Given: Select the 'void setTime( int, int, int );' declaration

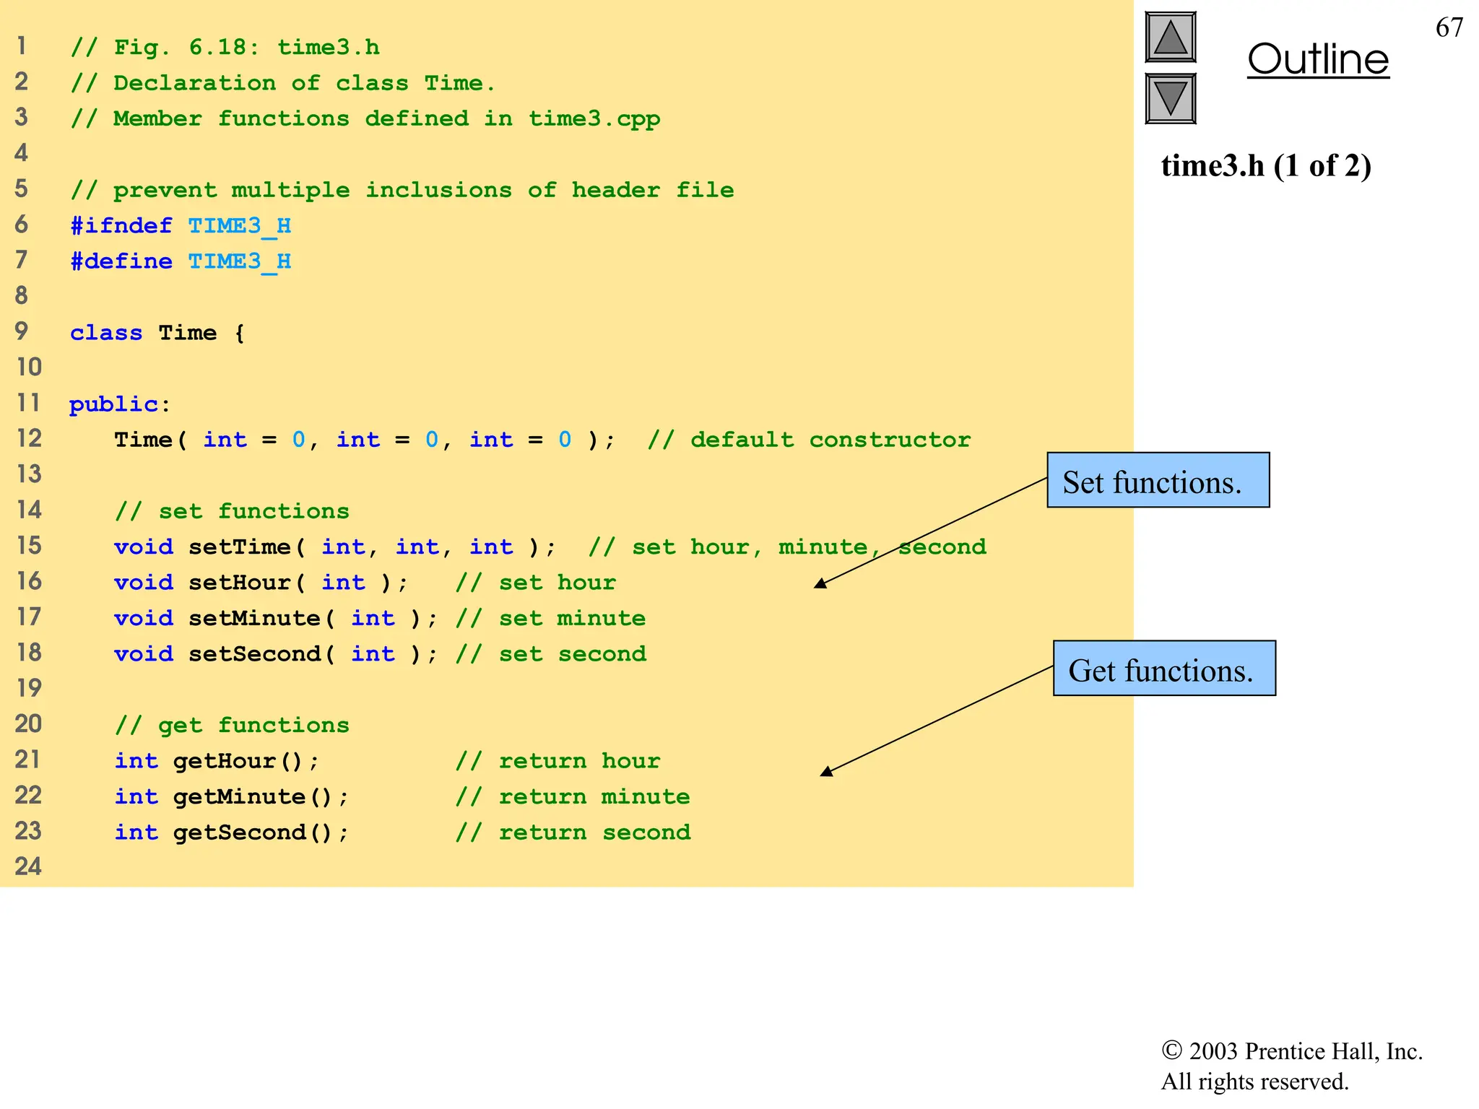Looking at the screenshot, I should tap(335, 547).
